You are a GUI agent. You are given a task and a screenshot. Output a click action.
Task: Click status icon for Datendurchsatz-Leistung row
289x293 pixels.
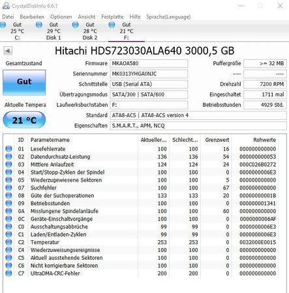[x=8, y=156]
